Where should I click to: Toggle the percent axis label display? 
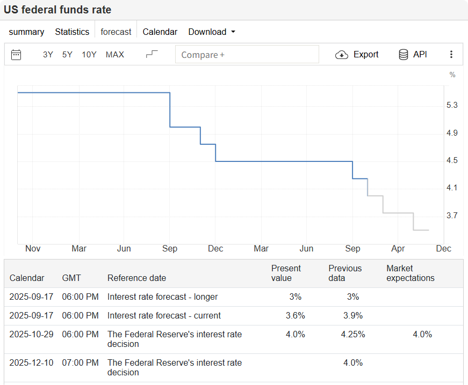pyautogui.click(x=452, y=75)
